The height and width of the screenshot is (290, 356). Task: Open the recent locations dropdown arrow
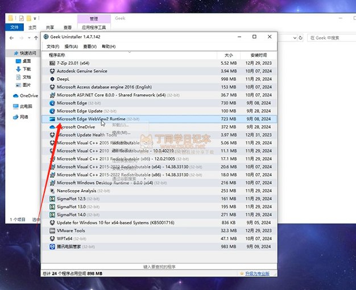coord(29,38)
